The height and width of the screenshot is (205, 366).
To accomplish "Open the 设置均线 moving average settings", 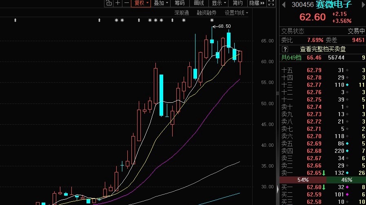I will (236, 13).
